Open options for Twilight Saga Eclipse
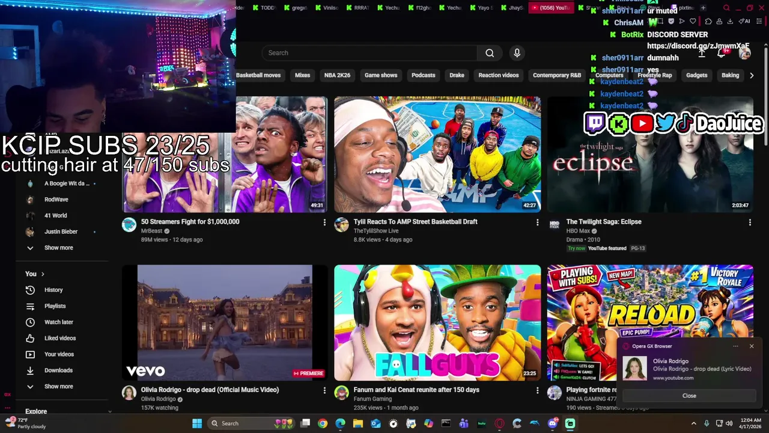The height and width of the screenshot is (433, 769). point(750,223)
